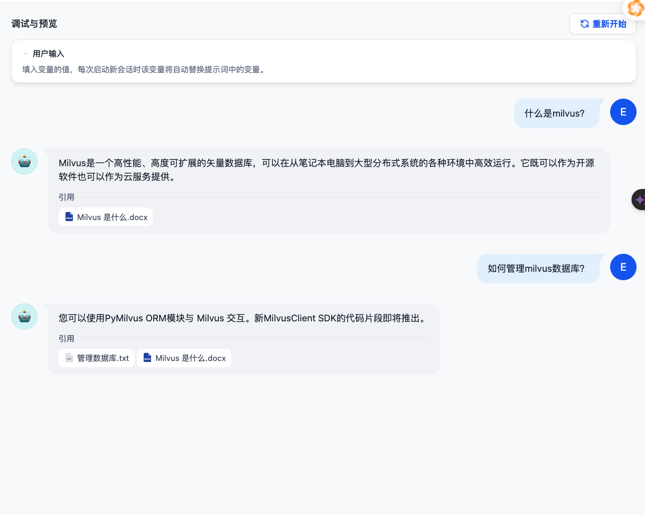Click the 引用 label in second reply
This screenshot has width=645, height=515.
[x=67, y=338]
